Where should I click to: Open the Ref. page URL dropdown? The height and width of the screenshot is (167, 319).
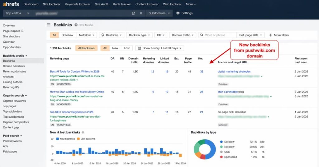point(250,35)
